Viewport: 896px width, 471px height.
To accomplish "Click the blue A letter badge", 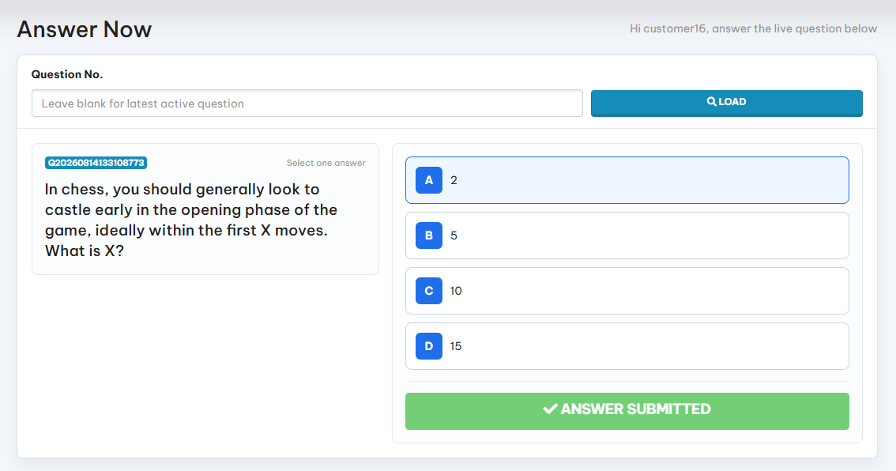I will (428, 180).
